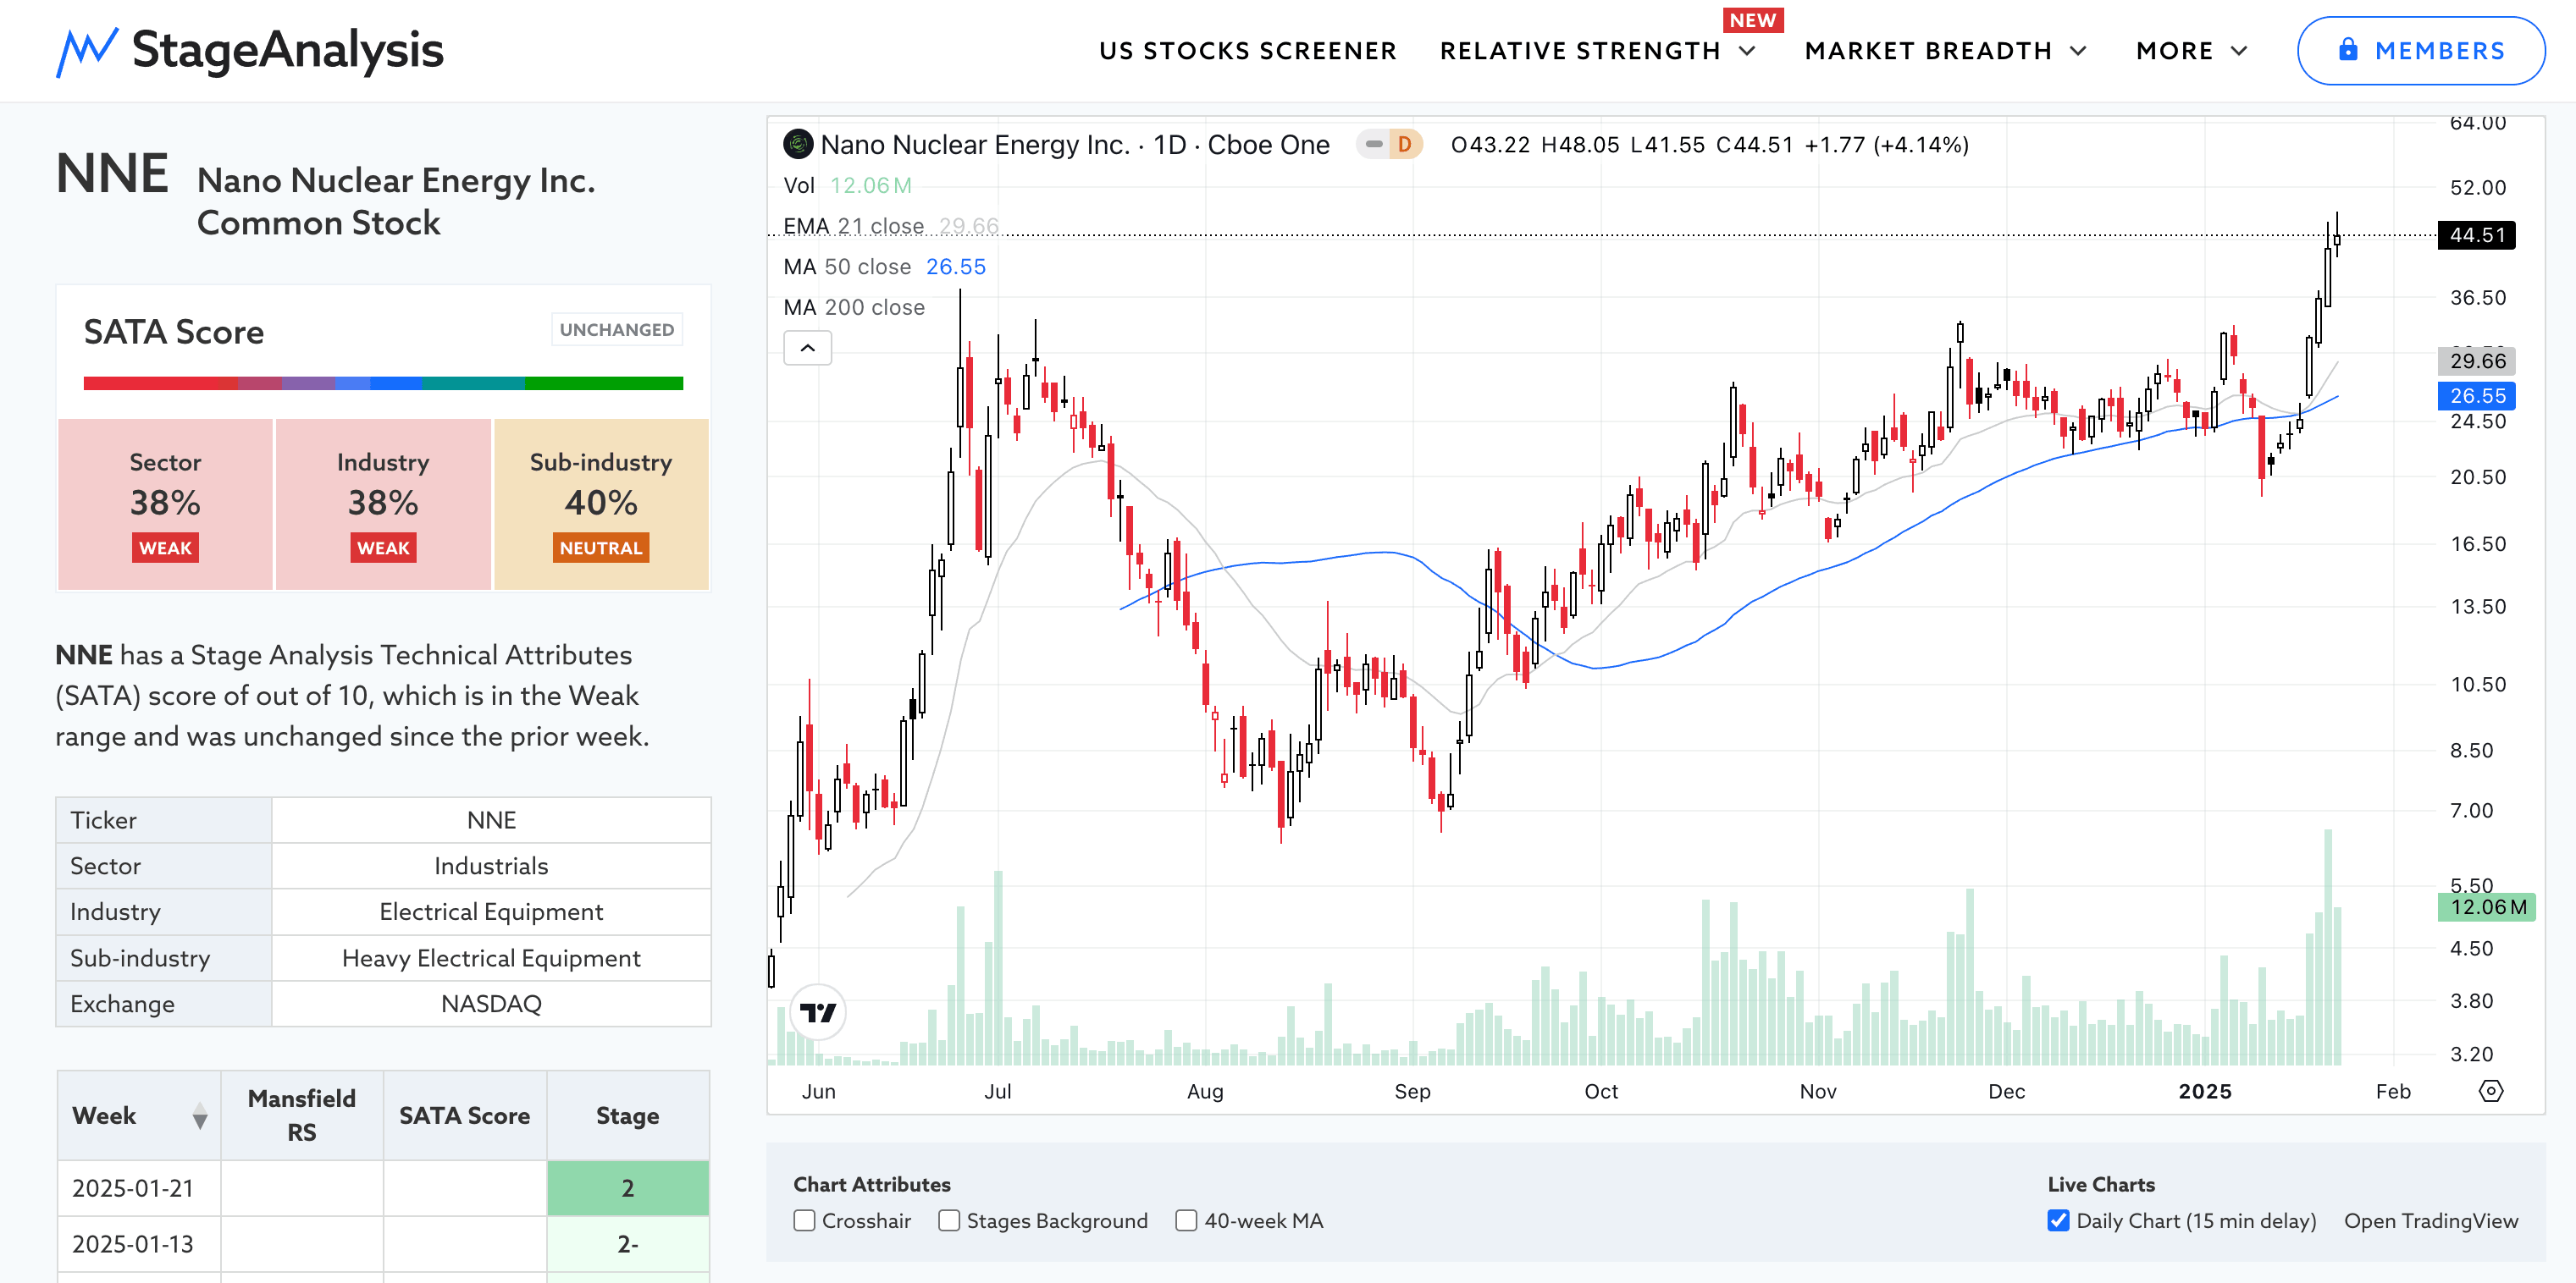The height and width of the screenshot is (1283, 2576).
Task: Click the NASDAQ exchange cell
Action: click(491, 1005)
